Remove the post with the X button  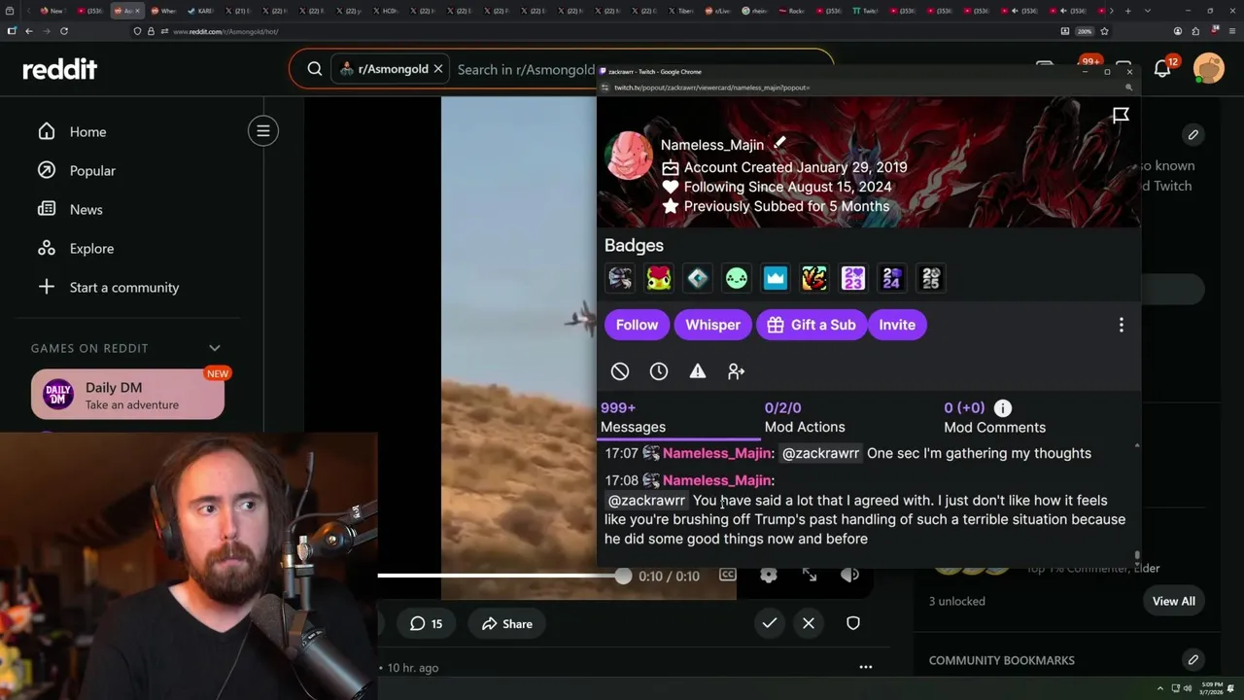click(809, 623)
